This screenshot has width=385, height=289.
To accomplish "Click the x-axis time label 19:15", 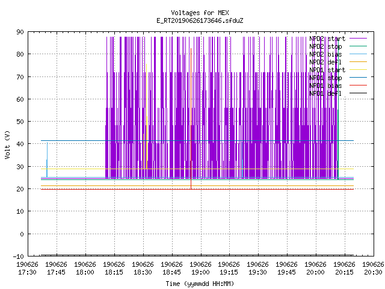I will (229, 272).
